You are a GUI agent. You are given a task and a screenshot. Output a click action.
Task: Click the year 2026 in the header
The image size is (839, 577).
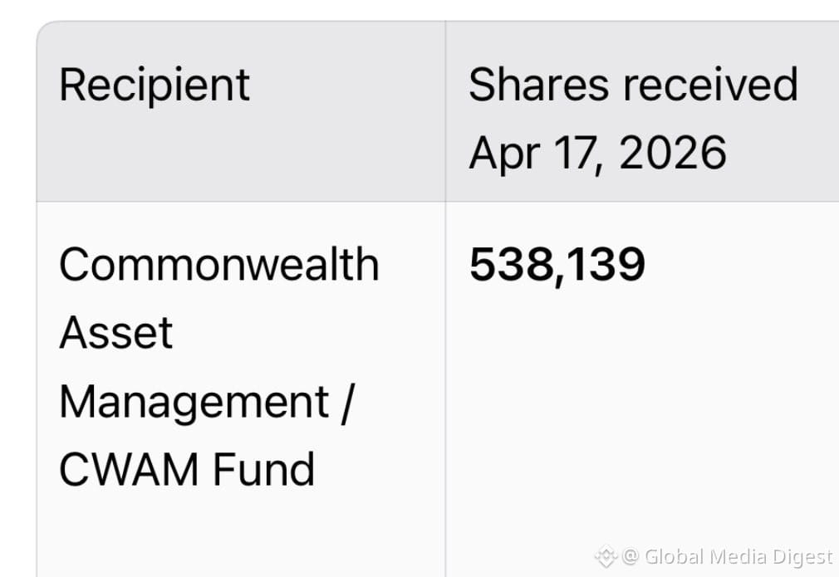point(673,153)
